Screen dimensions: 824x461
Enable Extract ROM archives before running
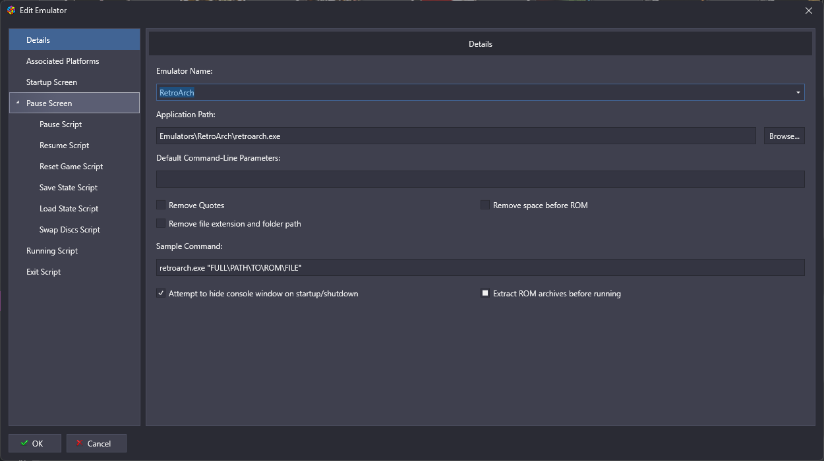pyautogui.click(x=485, y=294)
